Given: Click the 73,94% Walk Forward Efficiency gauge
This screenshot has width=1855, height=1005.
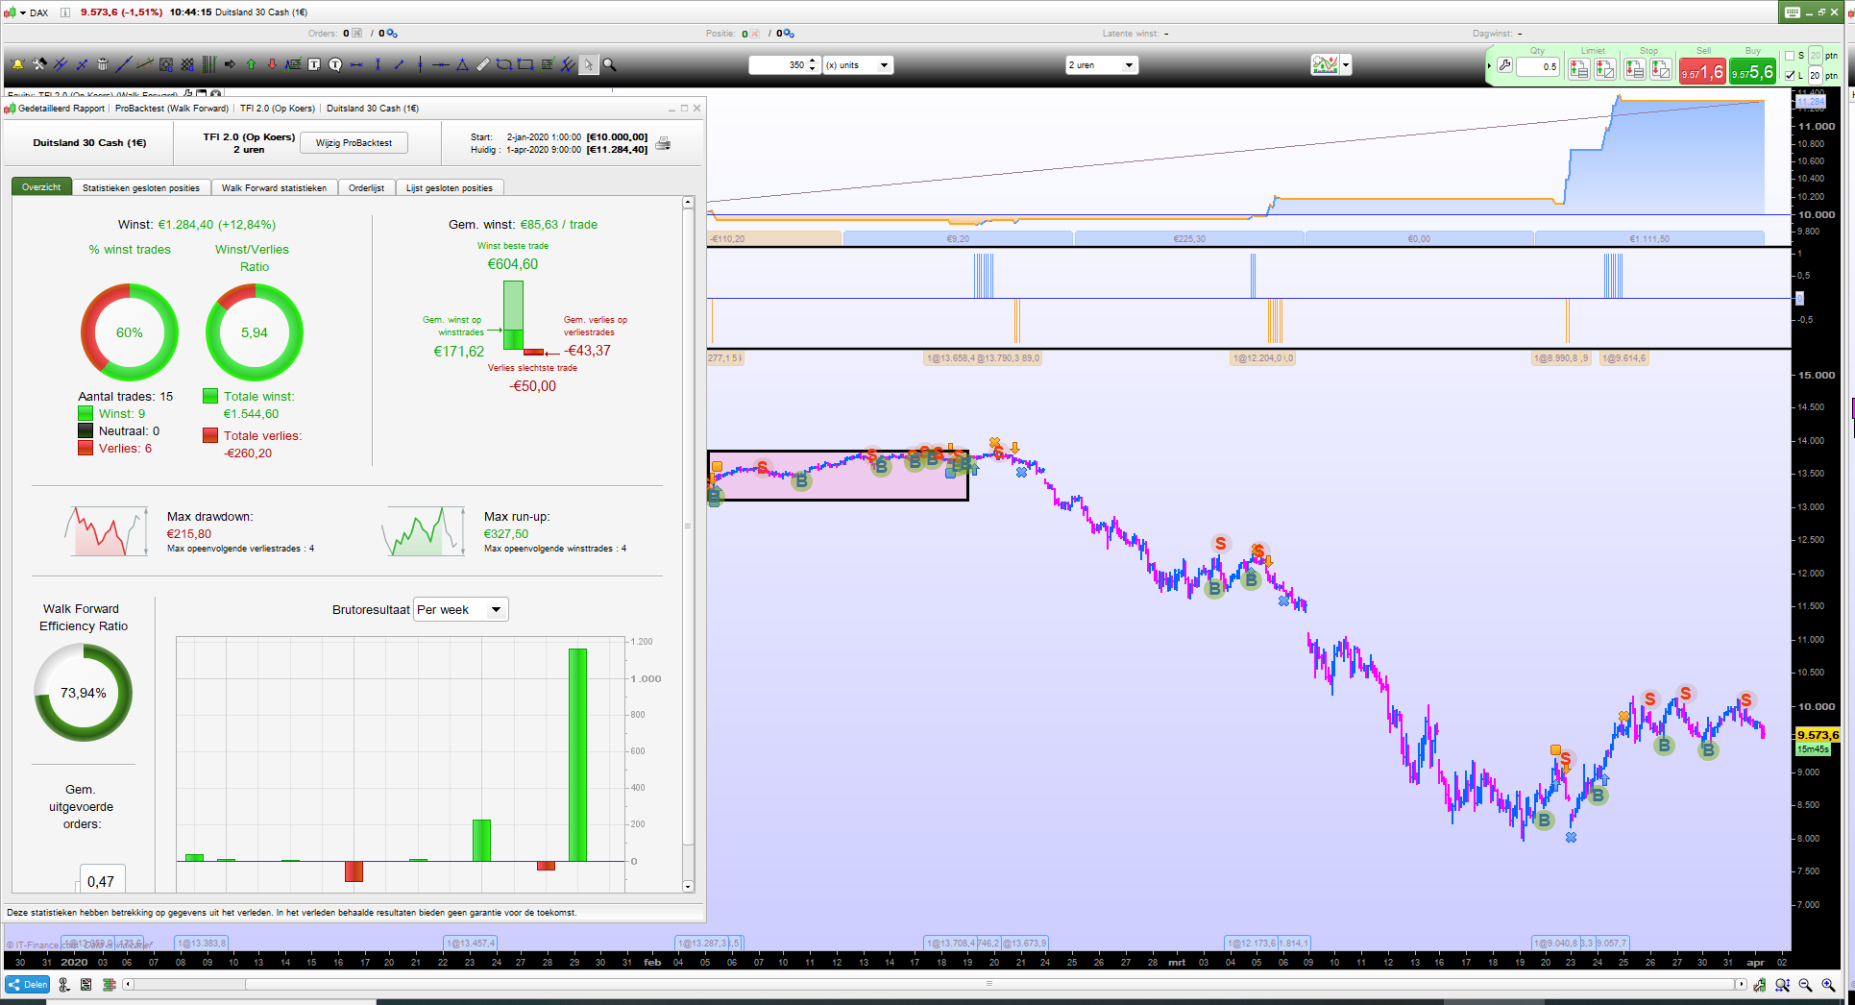Looking at the screenshot, I should [x=84, y=693].
